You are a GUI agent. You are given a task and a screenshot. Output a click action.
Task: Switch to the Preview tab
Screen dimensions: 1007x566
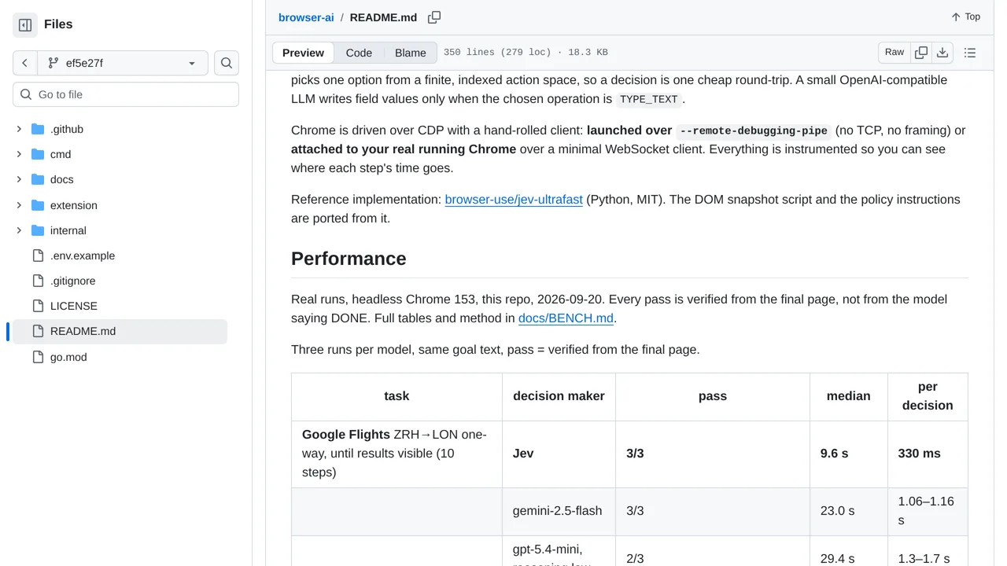point(303,53)
